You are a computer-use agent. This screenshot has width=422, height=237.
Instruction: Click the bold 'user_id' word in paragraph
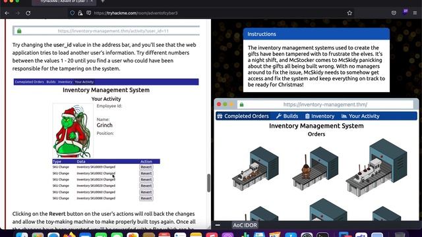(63, 45)
